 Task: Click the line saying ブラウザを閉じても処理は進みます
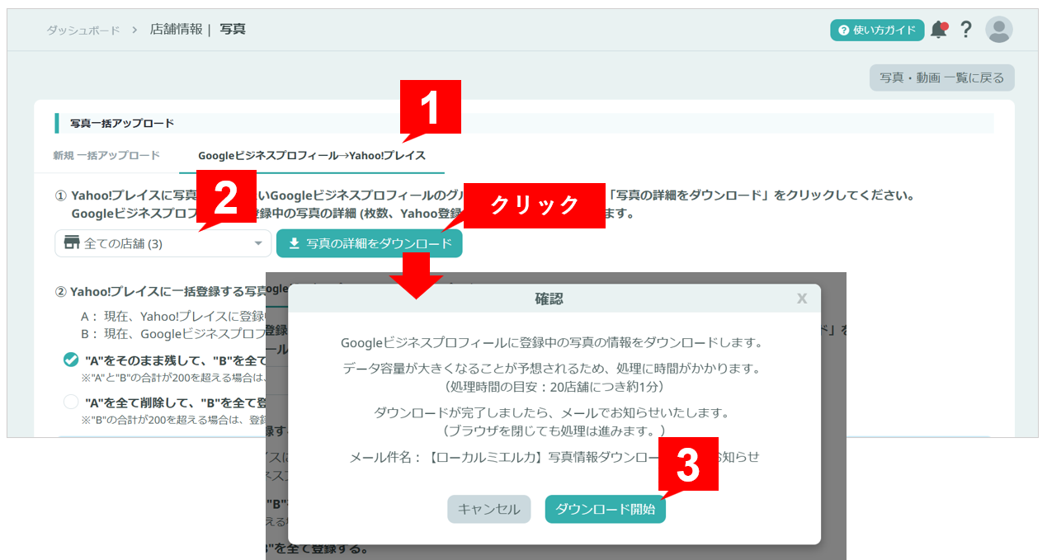tap(554, 430)
